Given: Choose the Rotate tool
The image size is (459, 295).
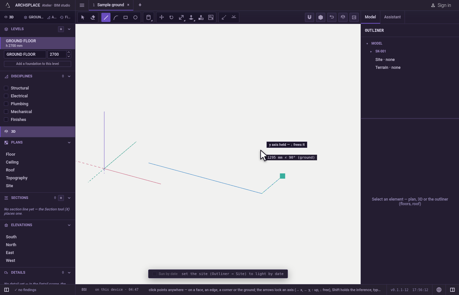Looking at the screenshot, I should click(x=171, y=17).
